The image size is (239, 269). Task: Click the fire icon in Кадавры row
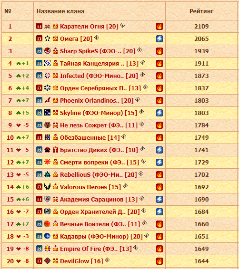[x=159, y=236]
